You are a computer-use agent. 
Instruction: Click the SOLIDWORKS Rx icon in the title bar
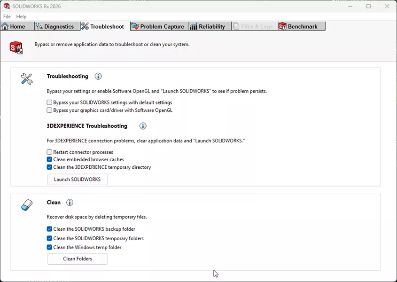tap(6, 6)
